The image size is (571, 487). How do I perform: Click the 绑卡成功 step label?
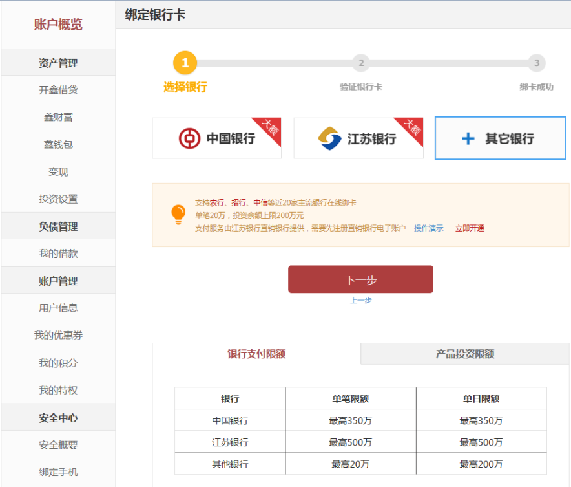pyautogui.click(x=536, y=87)
